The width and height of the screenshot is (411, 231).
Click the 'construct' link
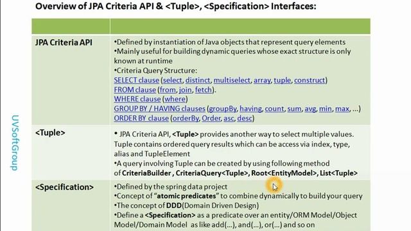(x=310, y=80)
